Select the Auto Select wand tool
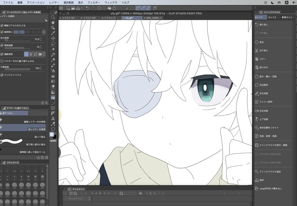The height and width of the screenshot is (206, 297). (x=53, y=49)
